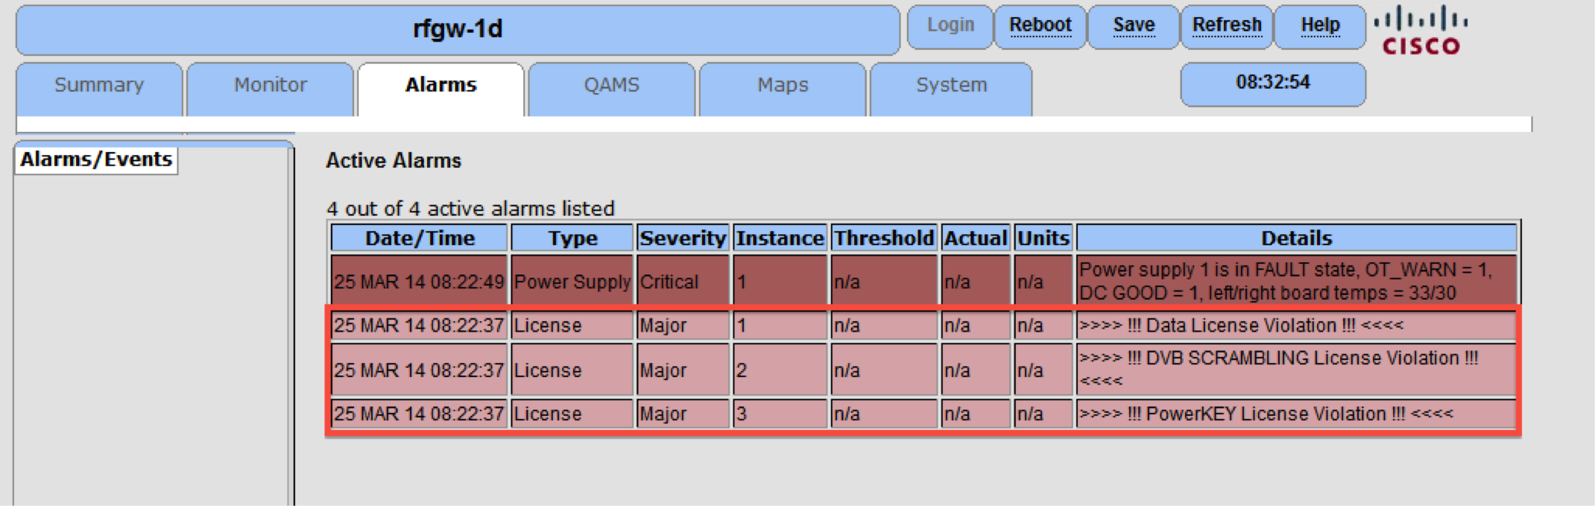
Task: Click the Details column header
Action: click(1296, 238)
